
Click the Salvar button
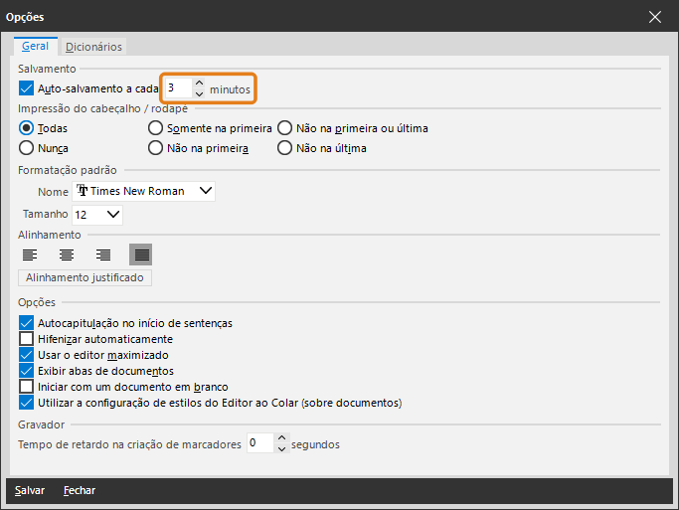pos(30,490)
